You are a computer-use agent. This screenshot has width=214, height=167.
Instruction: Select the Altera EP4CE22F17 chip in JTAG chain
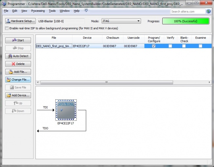tap(66, 110)
